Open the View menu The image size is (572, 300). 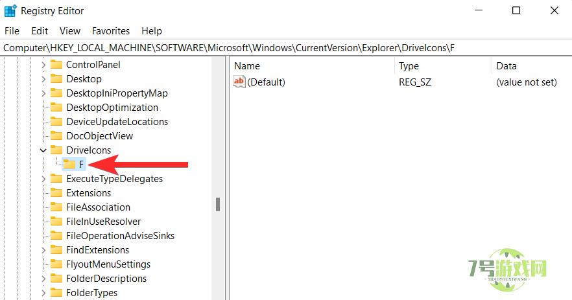tap(70, 31)
